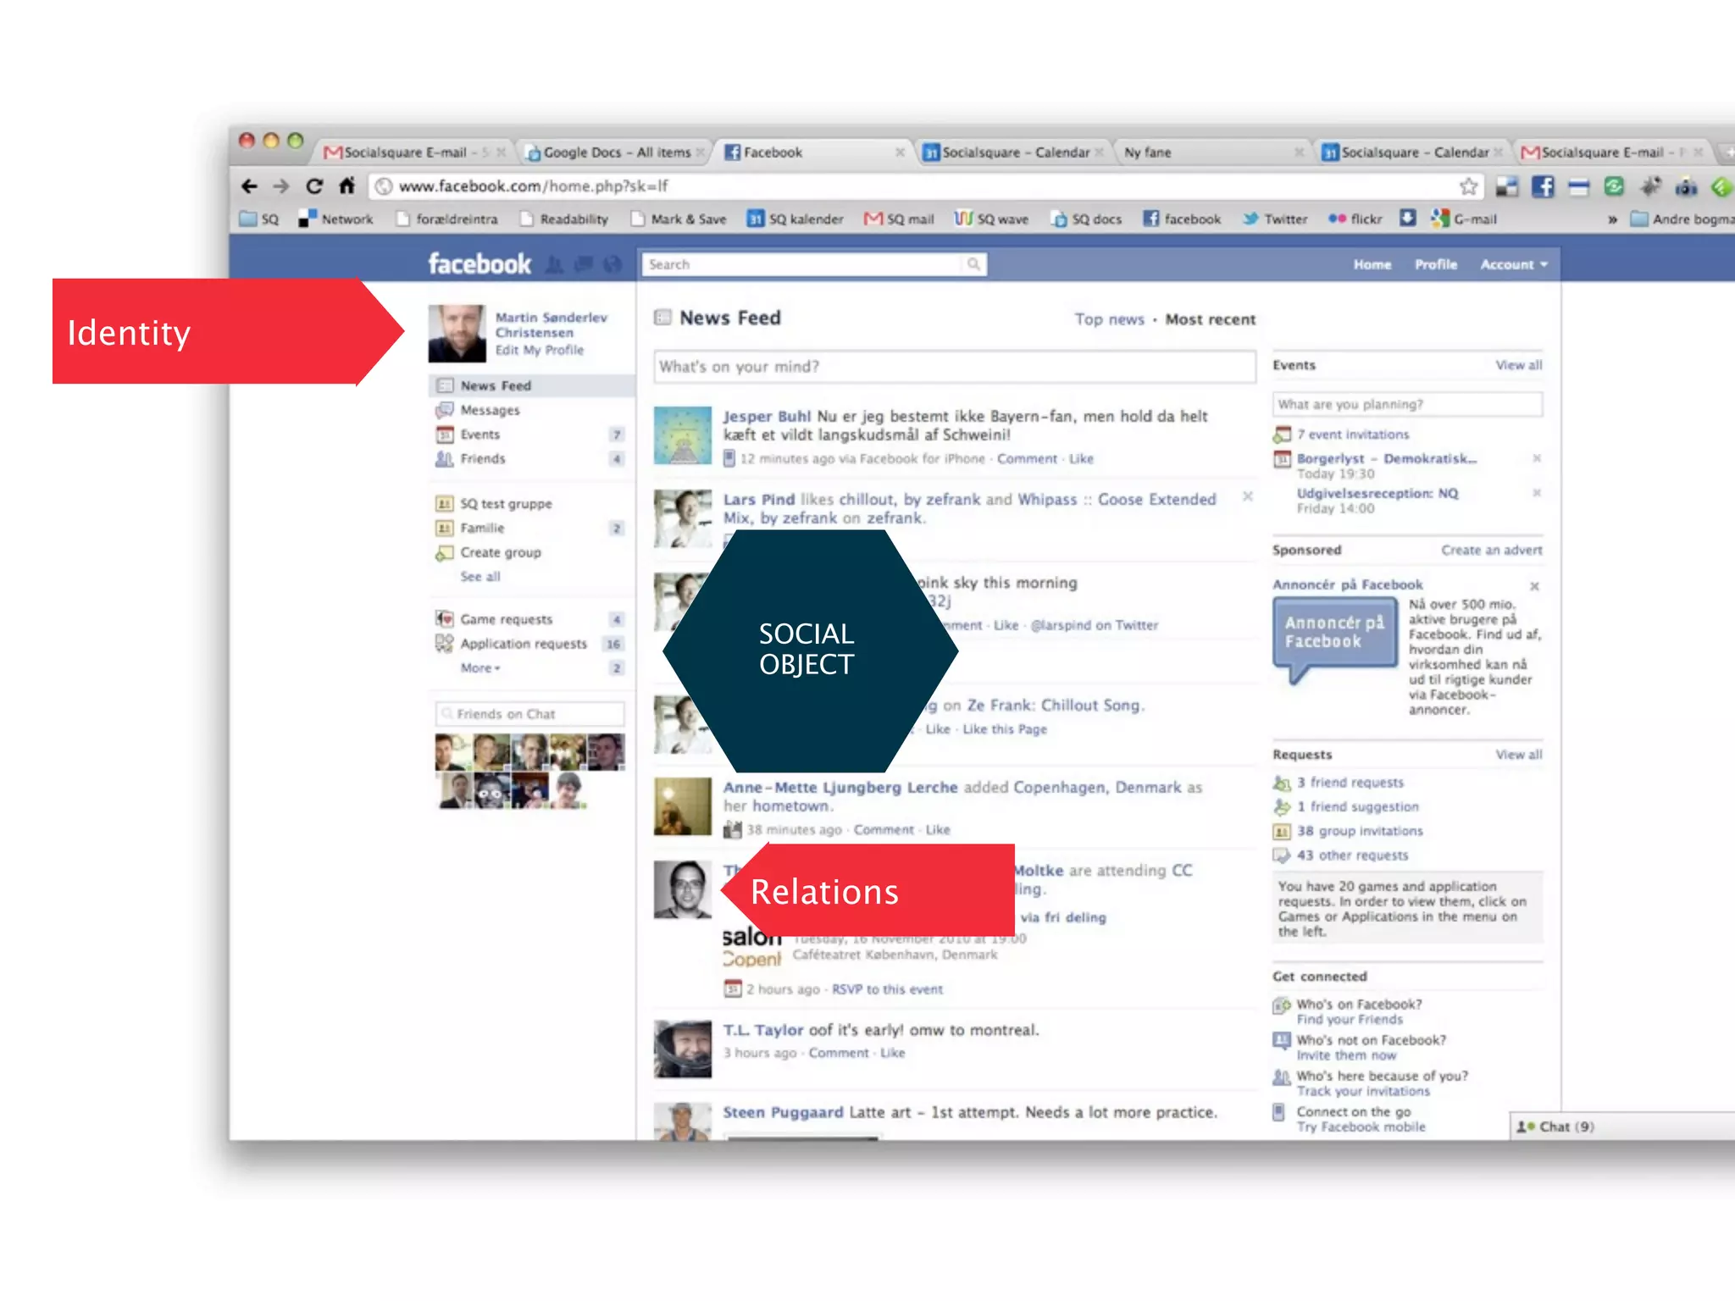
Task: Open Friends in the left sidebar
Action: (482, 459)
